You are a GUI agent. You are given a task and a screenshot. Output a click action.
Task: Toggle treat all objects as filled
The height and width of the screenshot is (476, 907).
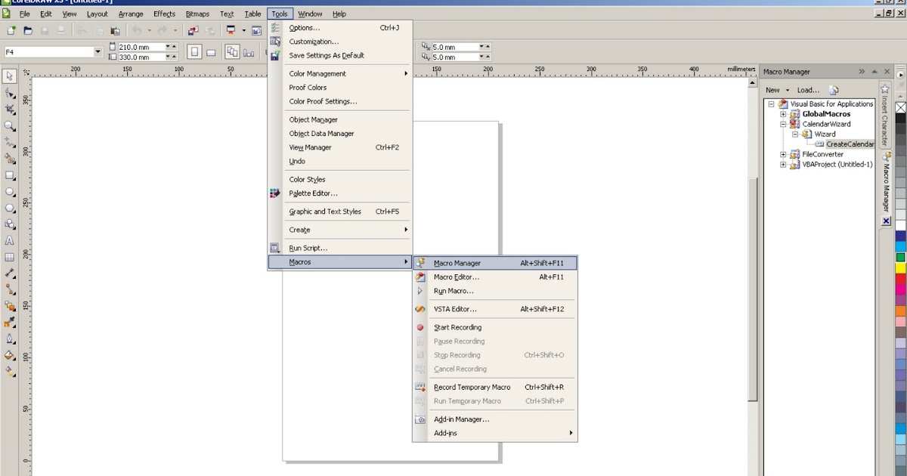point(249,51)
